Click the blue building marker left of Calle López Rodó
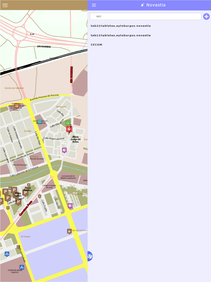The image size is (211, 282). tap(7, 254)
